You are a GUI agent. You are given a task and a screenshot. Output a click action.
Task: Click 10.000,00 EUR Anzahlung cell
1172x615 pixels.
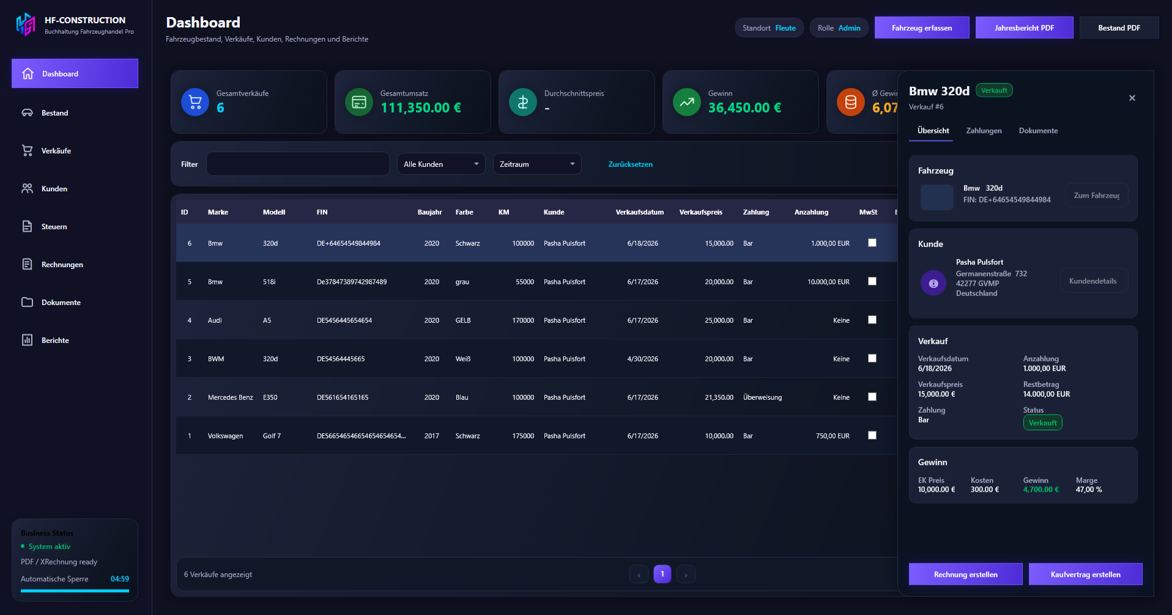[x=828, y=282]
